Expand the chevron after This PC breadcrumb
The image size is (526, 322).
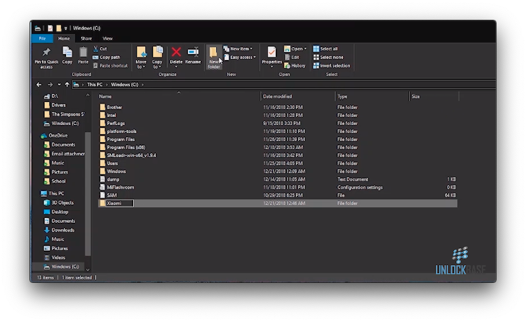click(x=107, y=85)
